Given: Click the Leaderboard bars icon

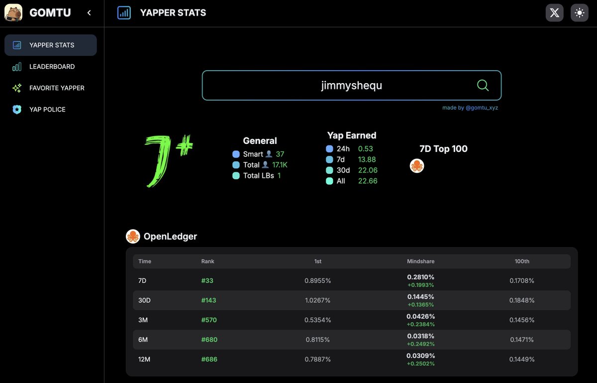Looking at the screenshot, I should (x=17, y=66).
